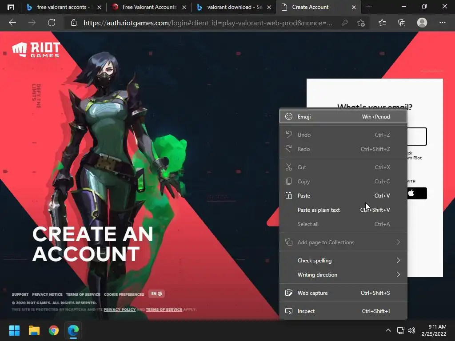Open the volume speaker tray icon
Viewport: 455px width, 341px height.
(411, 330)
